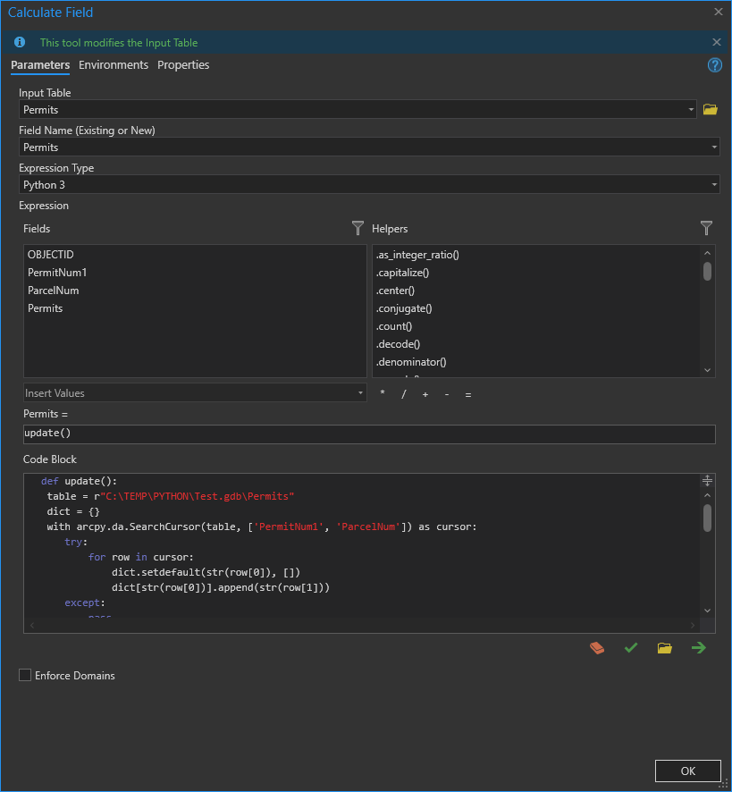Dismiss the input table warning banner
The height and width of the screenshot is (792, 732).
point(716,41)
